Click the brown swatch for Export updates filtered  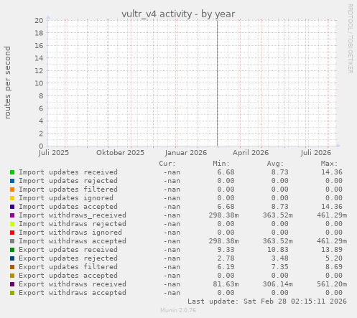click(x=12, y=267)
